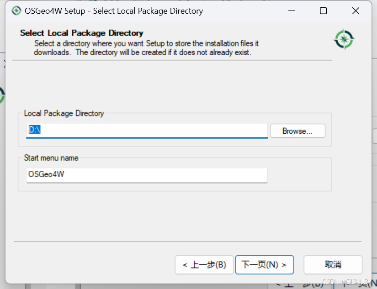Click the 'Select Local Package Directory' heading
The image size is (377, 289).
coord(81,33)
